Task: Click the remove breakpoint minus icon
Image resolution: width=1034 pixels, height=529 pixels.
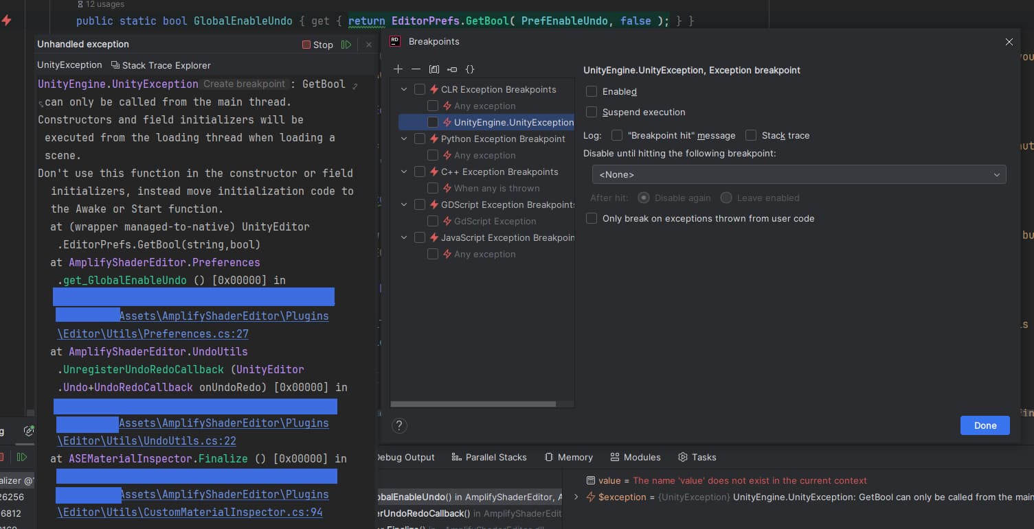Action: click(416, 69)
